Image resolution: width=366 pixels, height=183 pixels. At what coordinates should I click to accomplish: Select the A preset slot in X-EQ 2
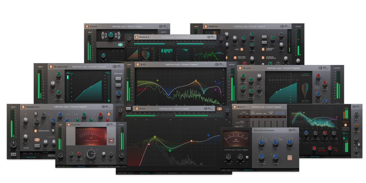(x=129, y=173)
